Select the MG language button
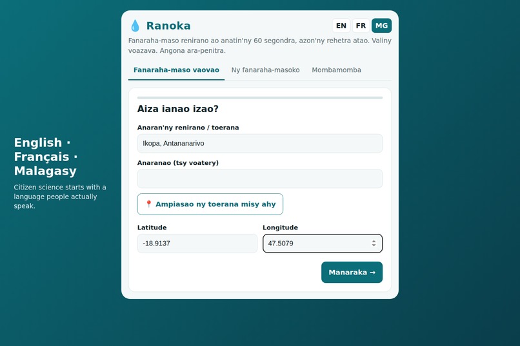520x346 pixels. [381, 26]
